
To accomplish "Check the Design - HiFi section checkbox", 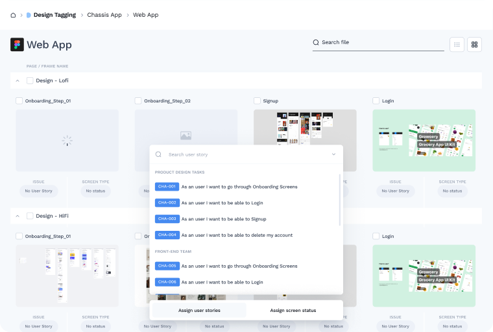I will [30, 216].
